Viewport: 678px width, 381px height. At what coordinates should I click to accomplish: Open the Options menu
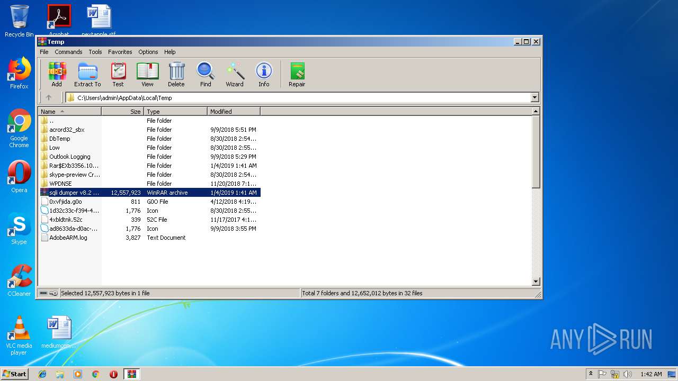click(x=148, y=52)
